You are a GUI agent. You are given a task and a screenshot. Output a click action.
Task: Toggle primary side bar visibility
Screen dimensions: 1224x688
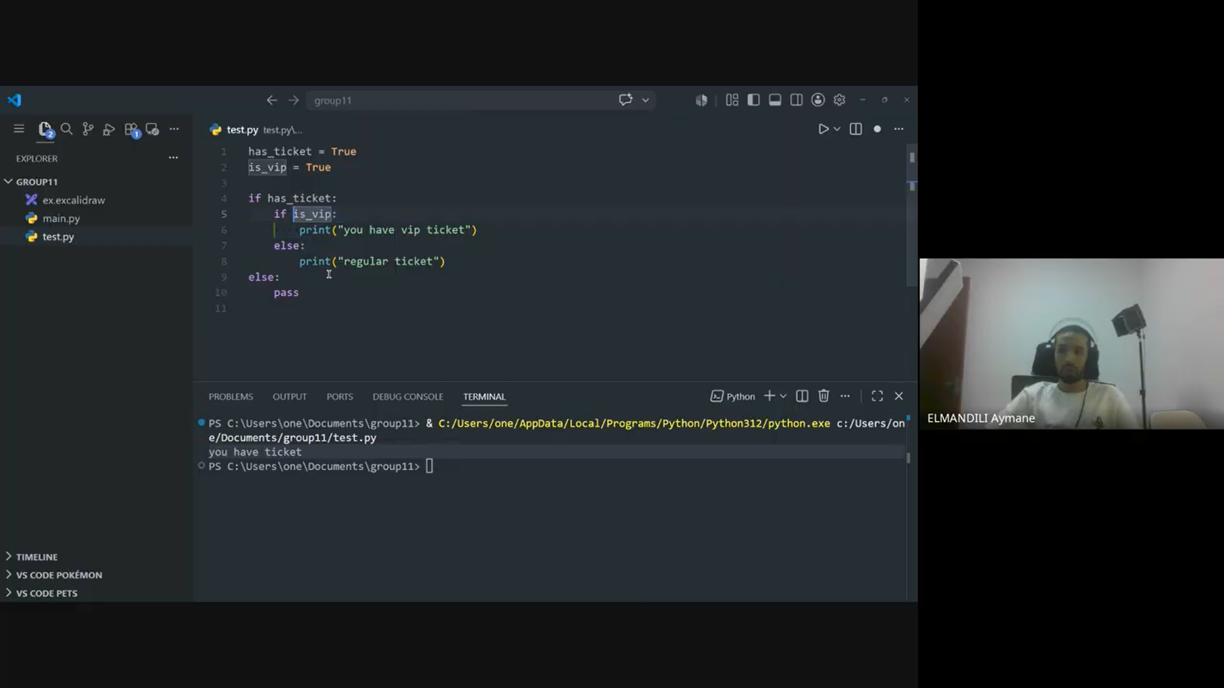pos(754,100)
